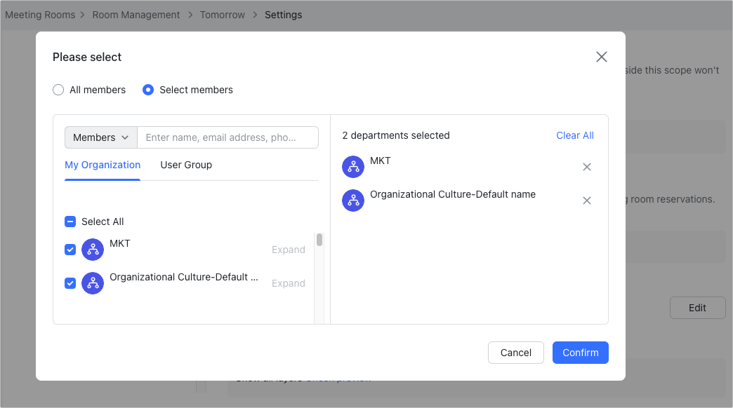Viewport: 733px width, 408px height.
Task: Click the '2 departments selected' text
Action: (x=396, y=135)
